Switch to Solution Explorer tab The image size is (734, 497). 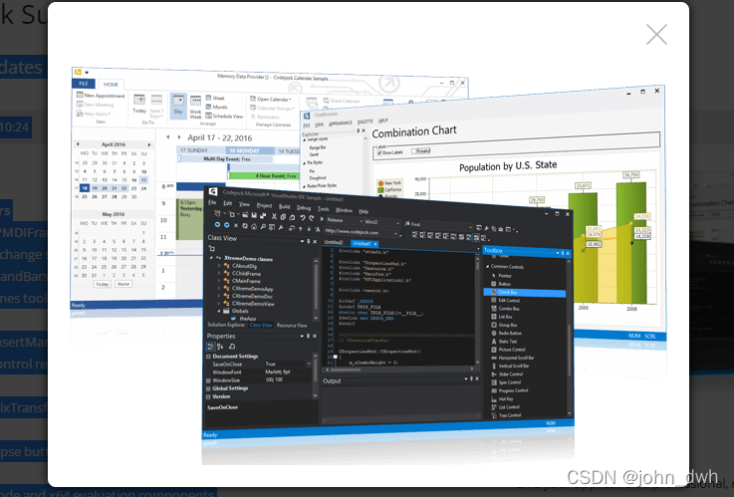tap(226, 325)
